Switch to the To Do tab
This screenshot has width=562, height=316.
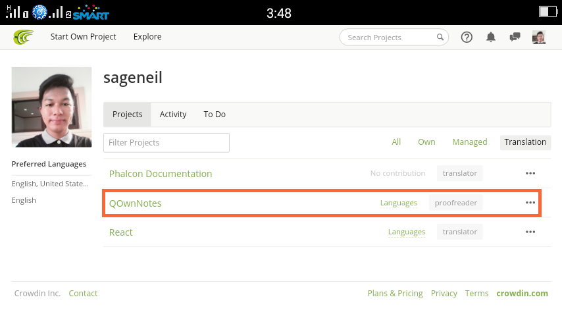(215, 115)
